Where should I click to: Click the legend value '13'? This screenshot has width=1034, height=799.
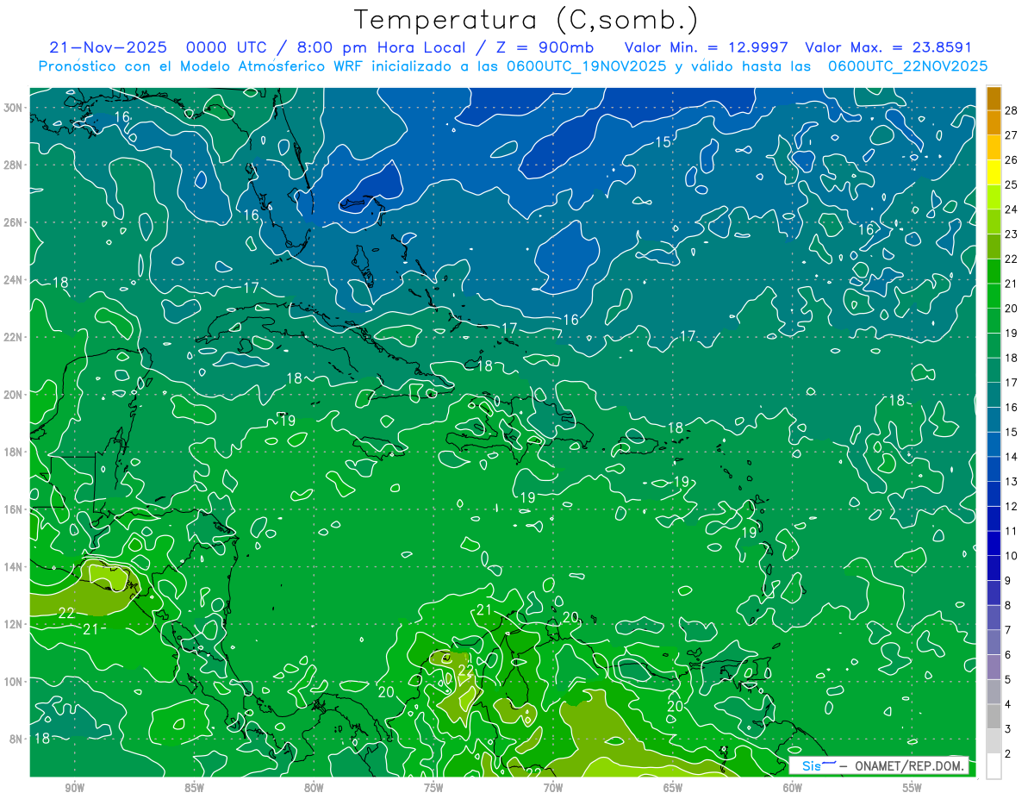tap(1011, 481)
